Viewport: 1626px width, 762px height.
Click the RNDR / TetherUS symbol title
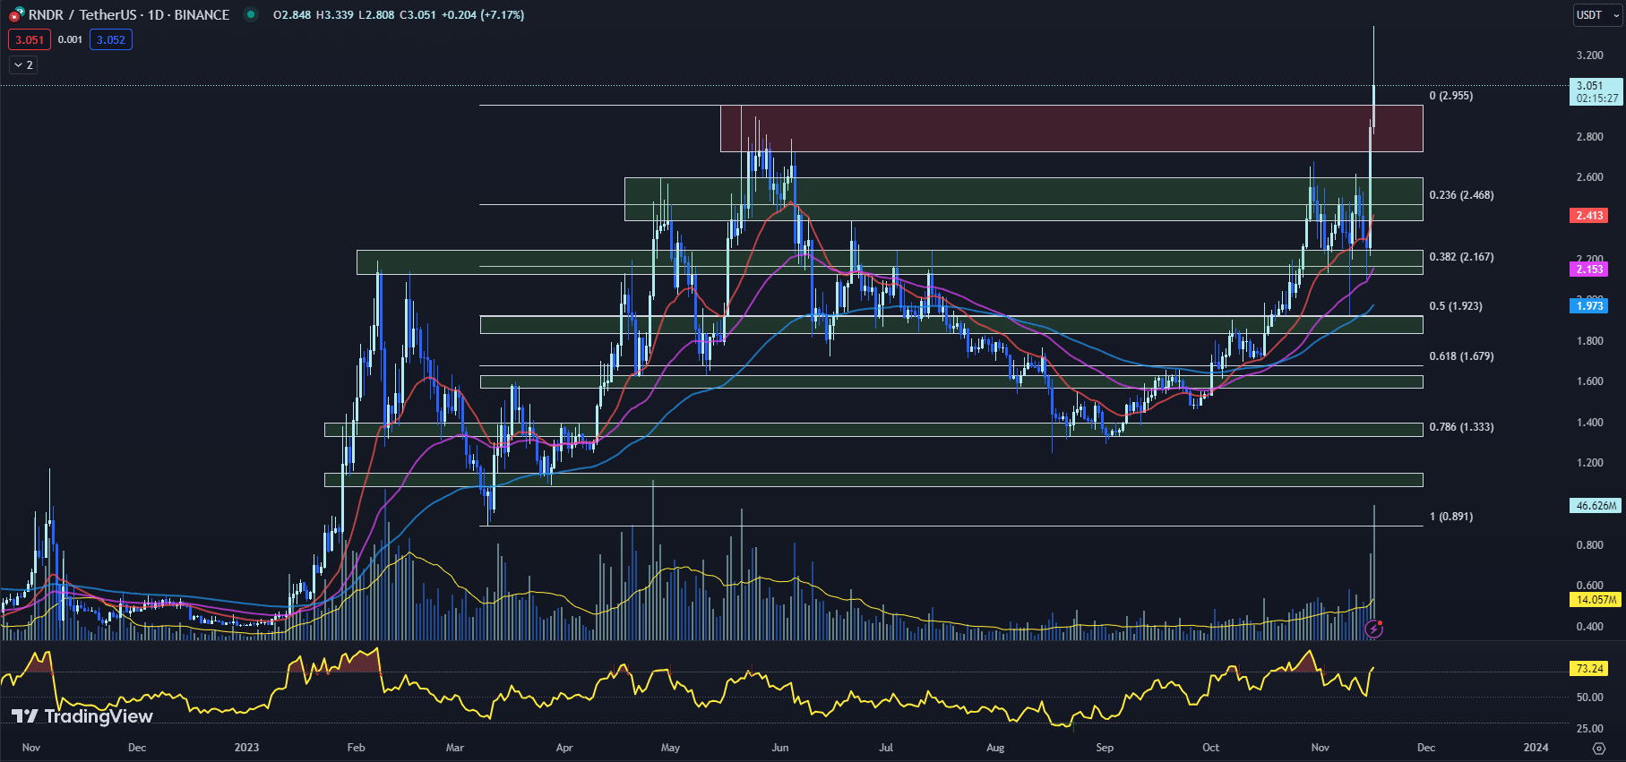(x=128, y=14)
